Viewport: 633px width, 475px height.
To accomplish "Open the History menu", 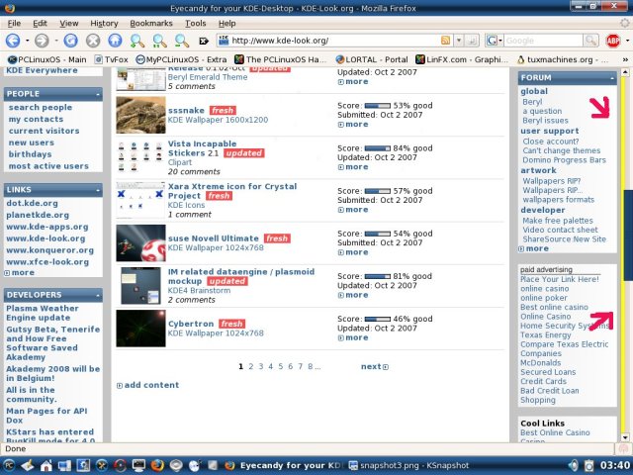I will click(x=104, y=24).
